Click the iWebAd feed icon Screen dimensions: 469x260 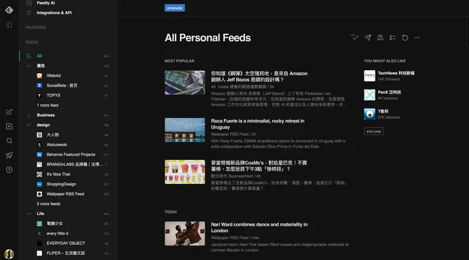[x=39, y=75]
